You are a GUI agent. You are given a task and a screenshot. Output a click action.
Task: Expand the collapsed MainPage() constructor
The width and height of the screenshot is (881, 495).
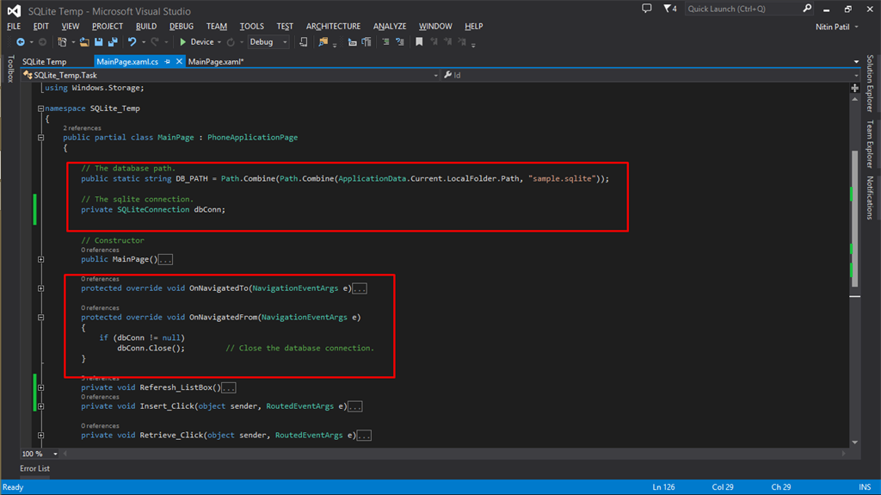coord(40,259)
